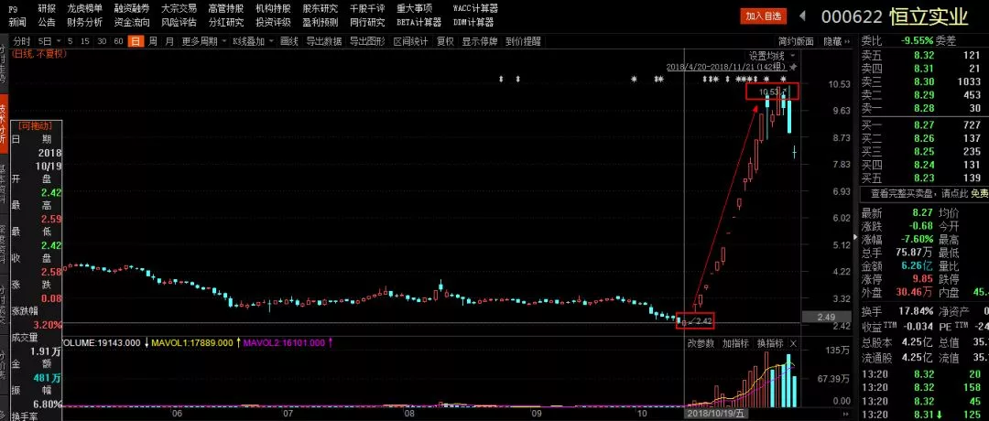This screenshot has width=989, height=421.
Task: Launch the WACC计算器 tool
Action: [475, 9]
